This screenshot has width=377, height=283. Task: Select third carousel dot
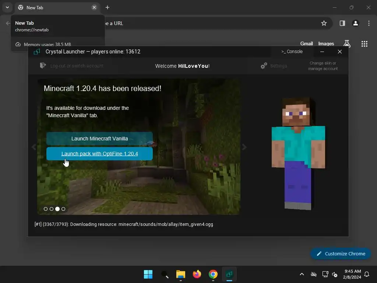tap(57, 209)
